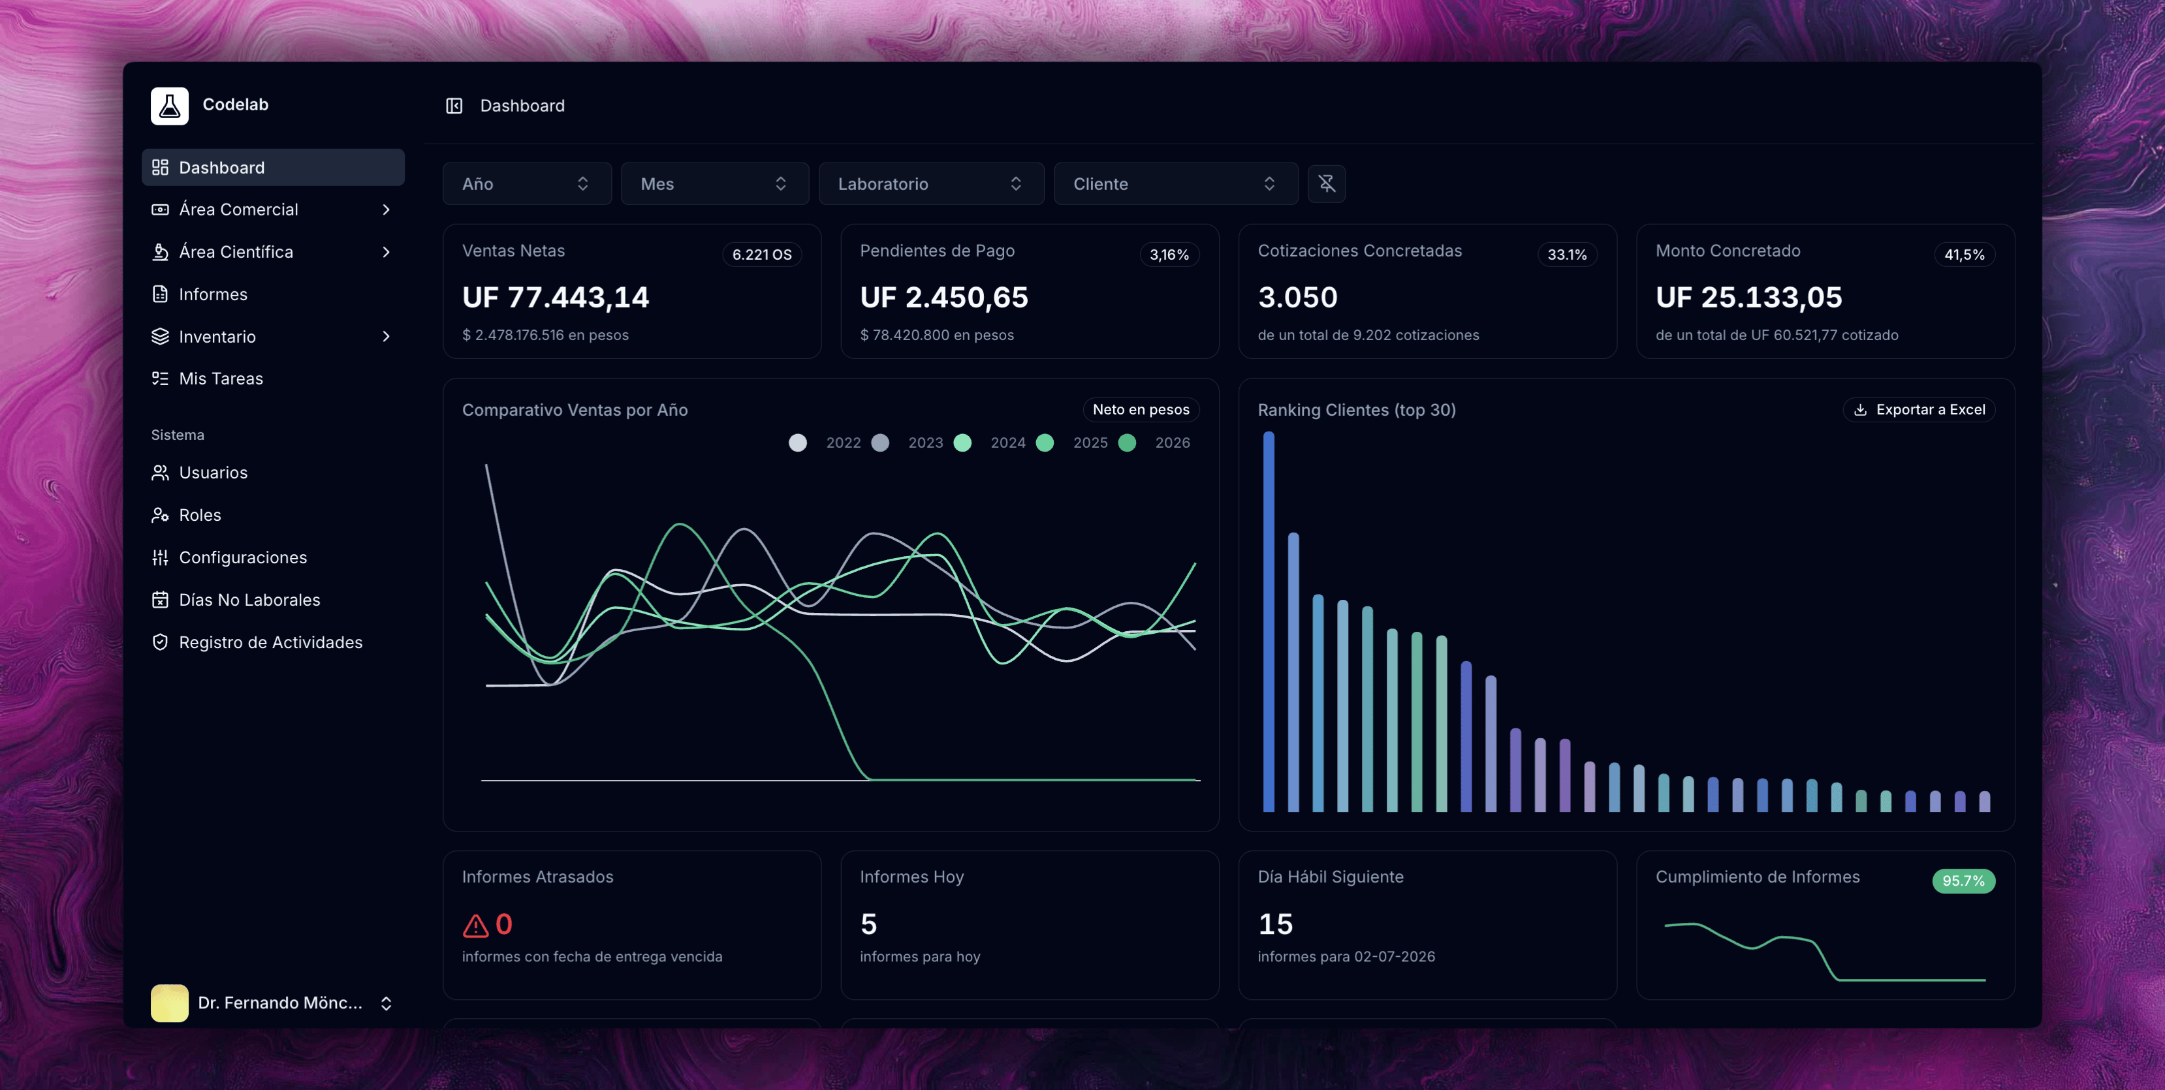The height and width of the screenshot is (1090, 2165).
Task: Click the Área Científica microscope icon
Action: [x=160, y=251]
